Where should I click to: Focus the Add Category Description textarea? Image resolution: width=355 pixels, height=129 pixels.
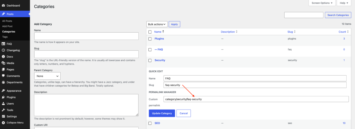pos(86,105)
